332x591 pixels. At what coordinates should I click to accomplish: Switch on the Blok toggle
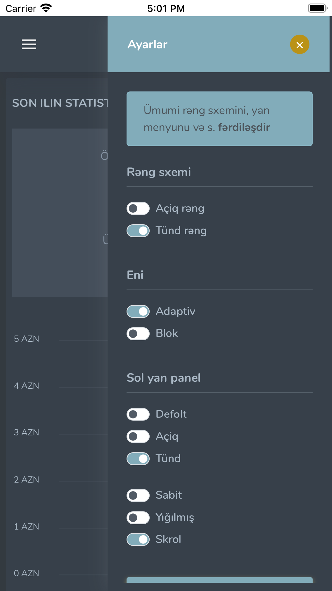coord(138,334)
